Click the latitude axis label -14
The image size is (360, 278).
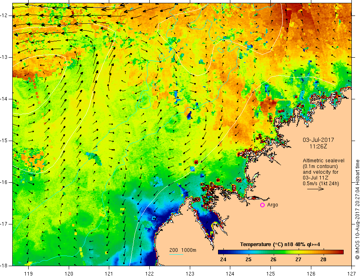pyautogui.click(x=4, y=99)
